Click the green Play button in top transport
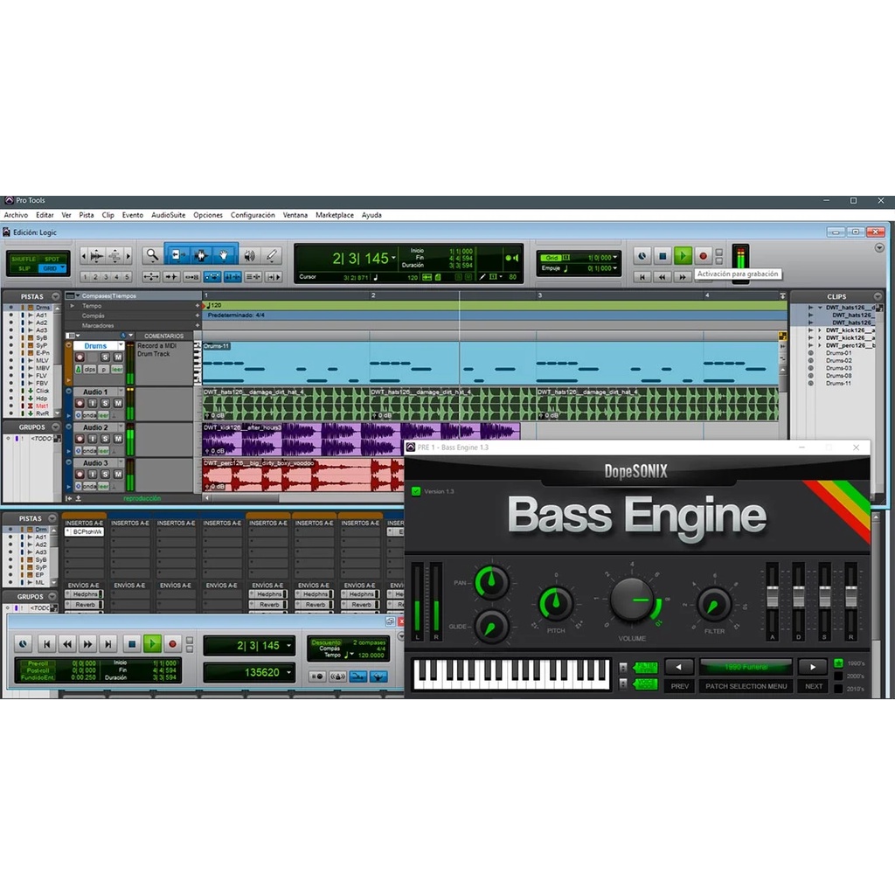Viewport: 895px width, 895px height. [682, 256]
